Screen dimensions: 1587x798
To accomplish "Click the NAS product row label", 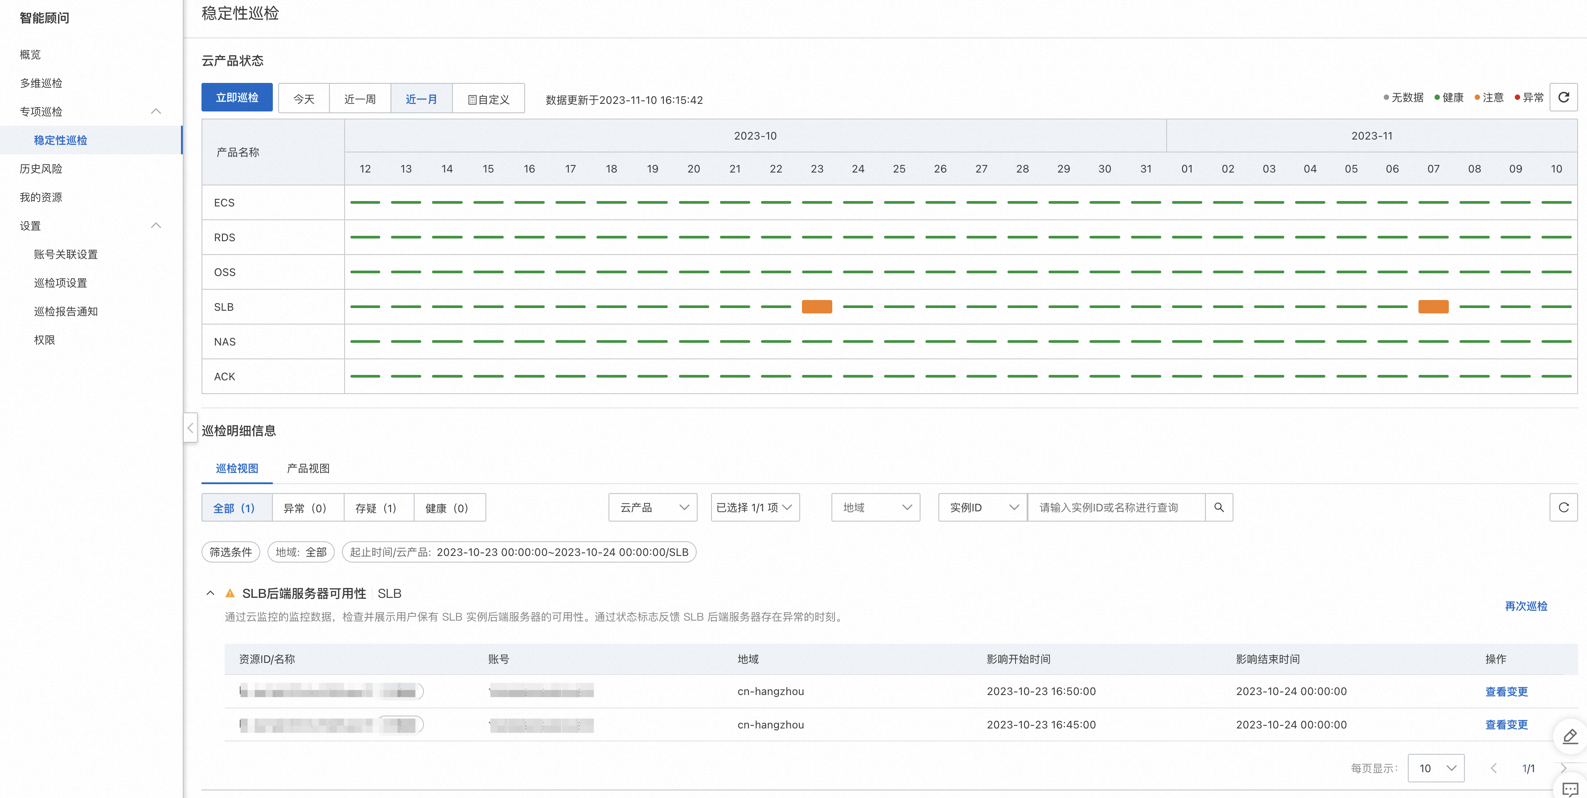I will tap(224, 342).
